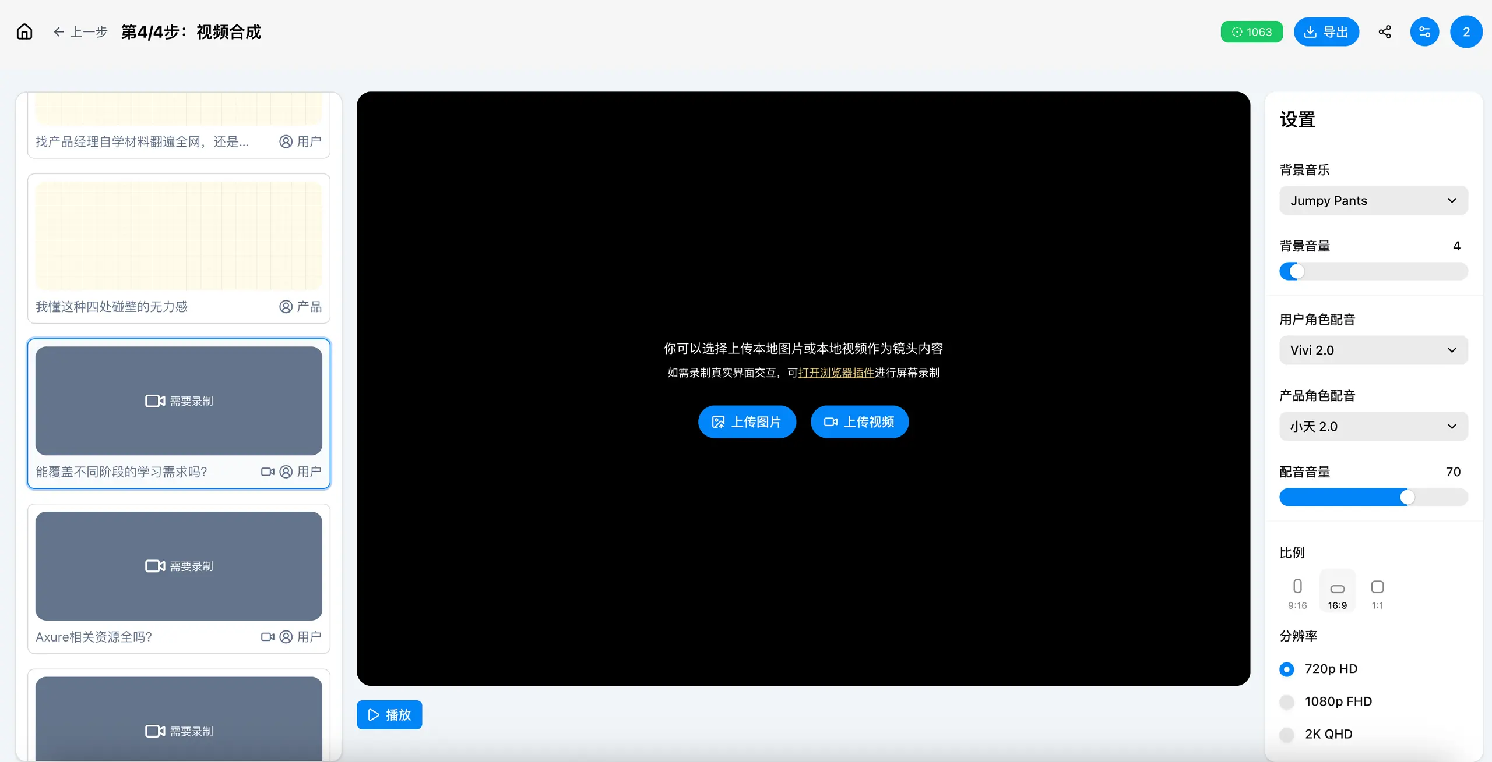The width and height of the screenshot is (1492, 762).
Task: Expand the Vivi 2.0 user voice dropdown
Action: (x=1373, y=350)
